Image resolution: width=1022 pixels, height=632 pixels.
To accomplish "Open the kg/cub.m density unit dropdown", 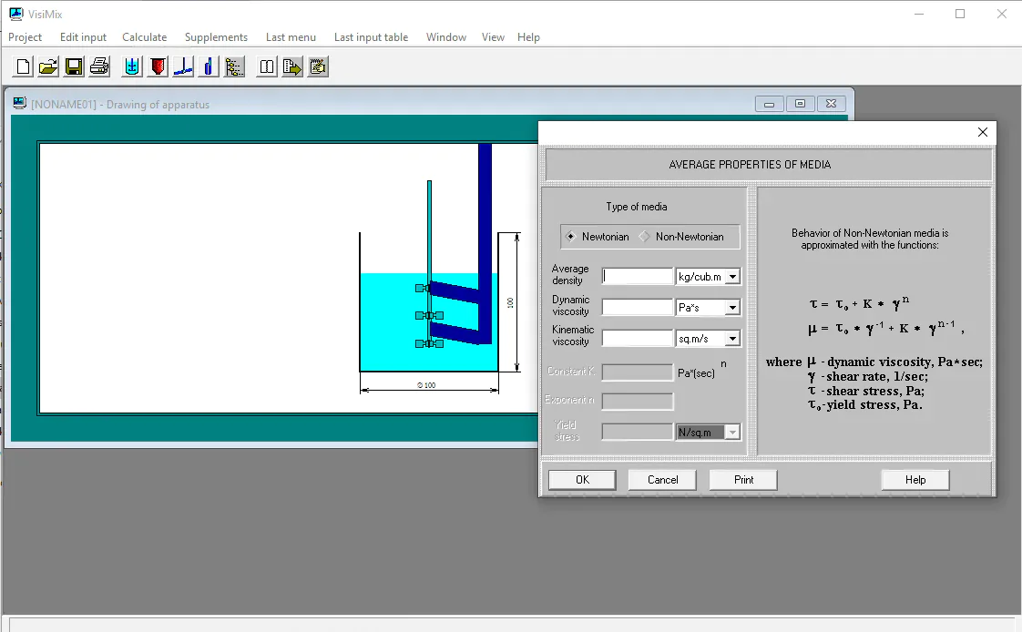I will (x=732, y=276).
